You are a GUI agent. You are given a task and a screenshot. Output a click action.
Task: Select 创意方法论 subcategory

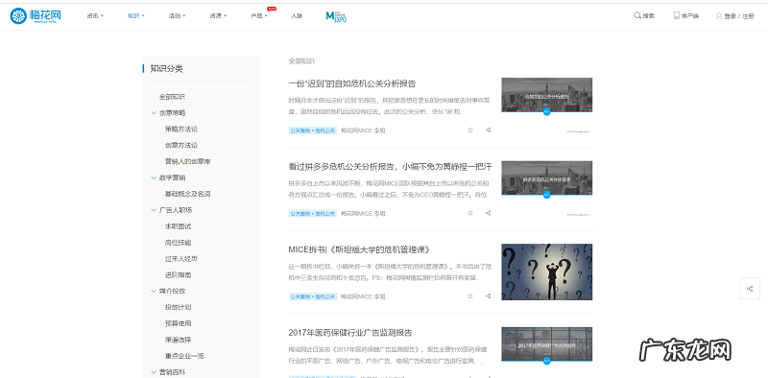point(181,146)
